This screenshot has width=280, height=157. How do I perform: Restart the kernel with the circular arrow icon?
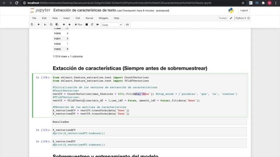(92, 24)
